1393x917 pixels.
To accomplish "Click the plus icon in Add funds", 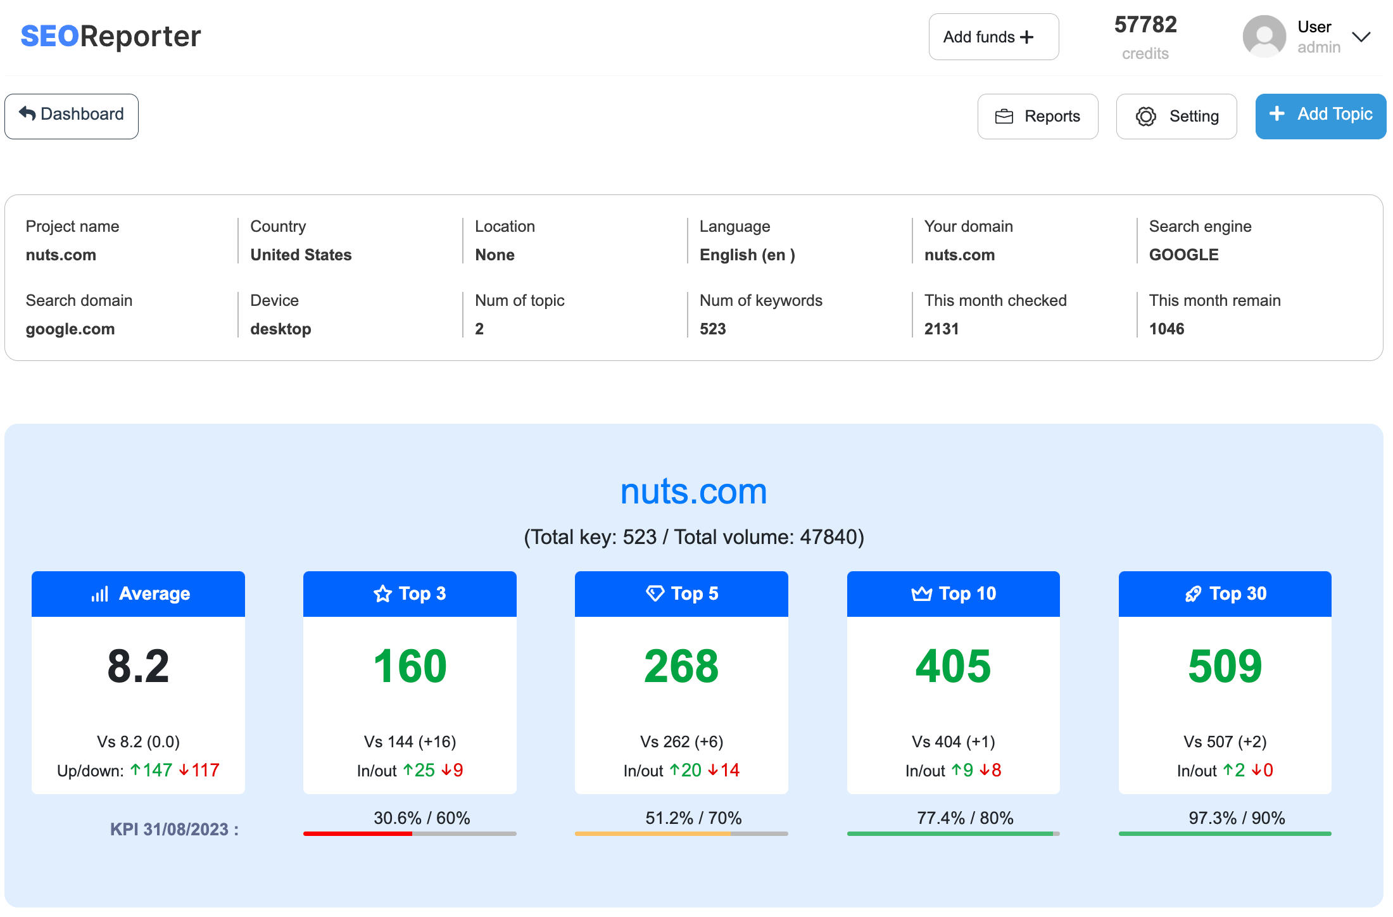I will (x=1027, y=37).
